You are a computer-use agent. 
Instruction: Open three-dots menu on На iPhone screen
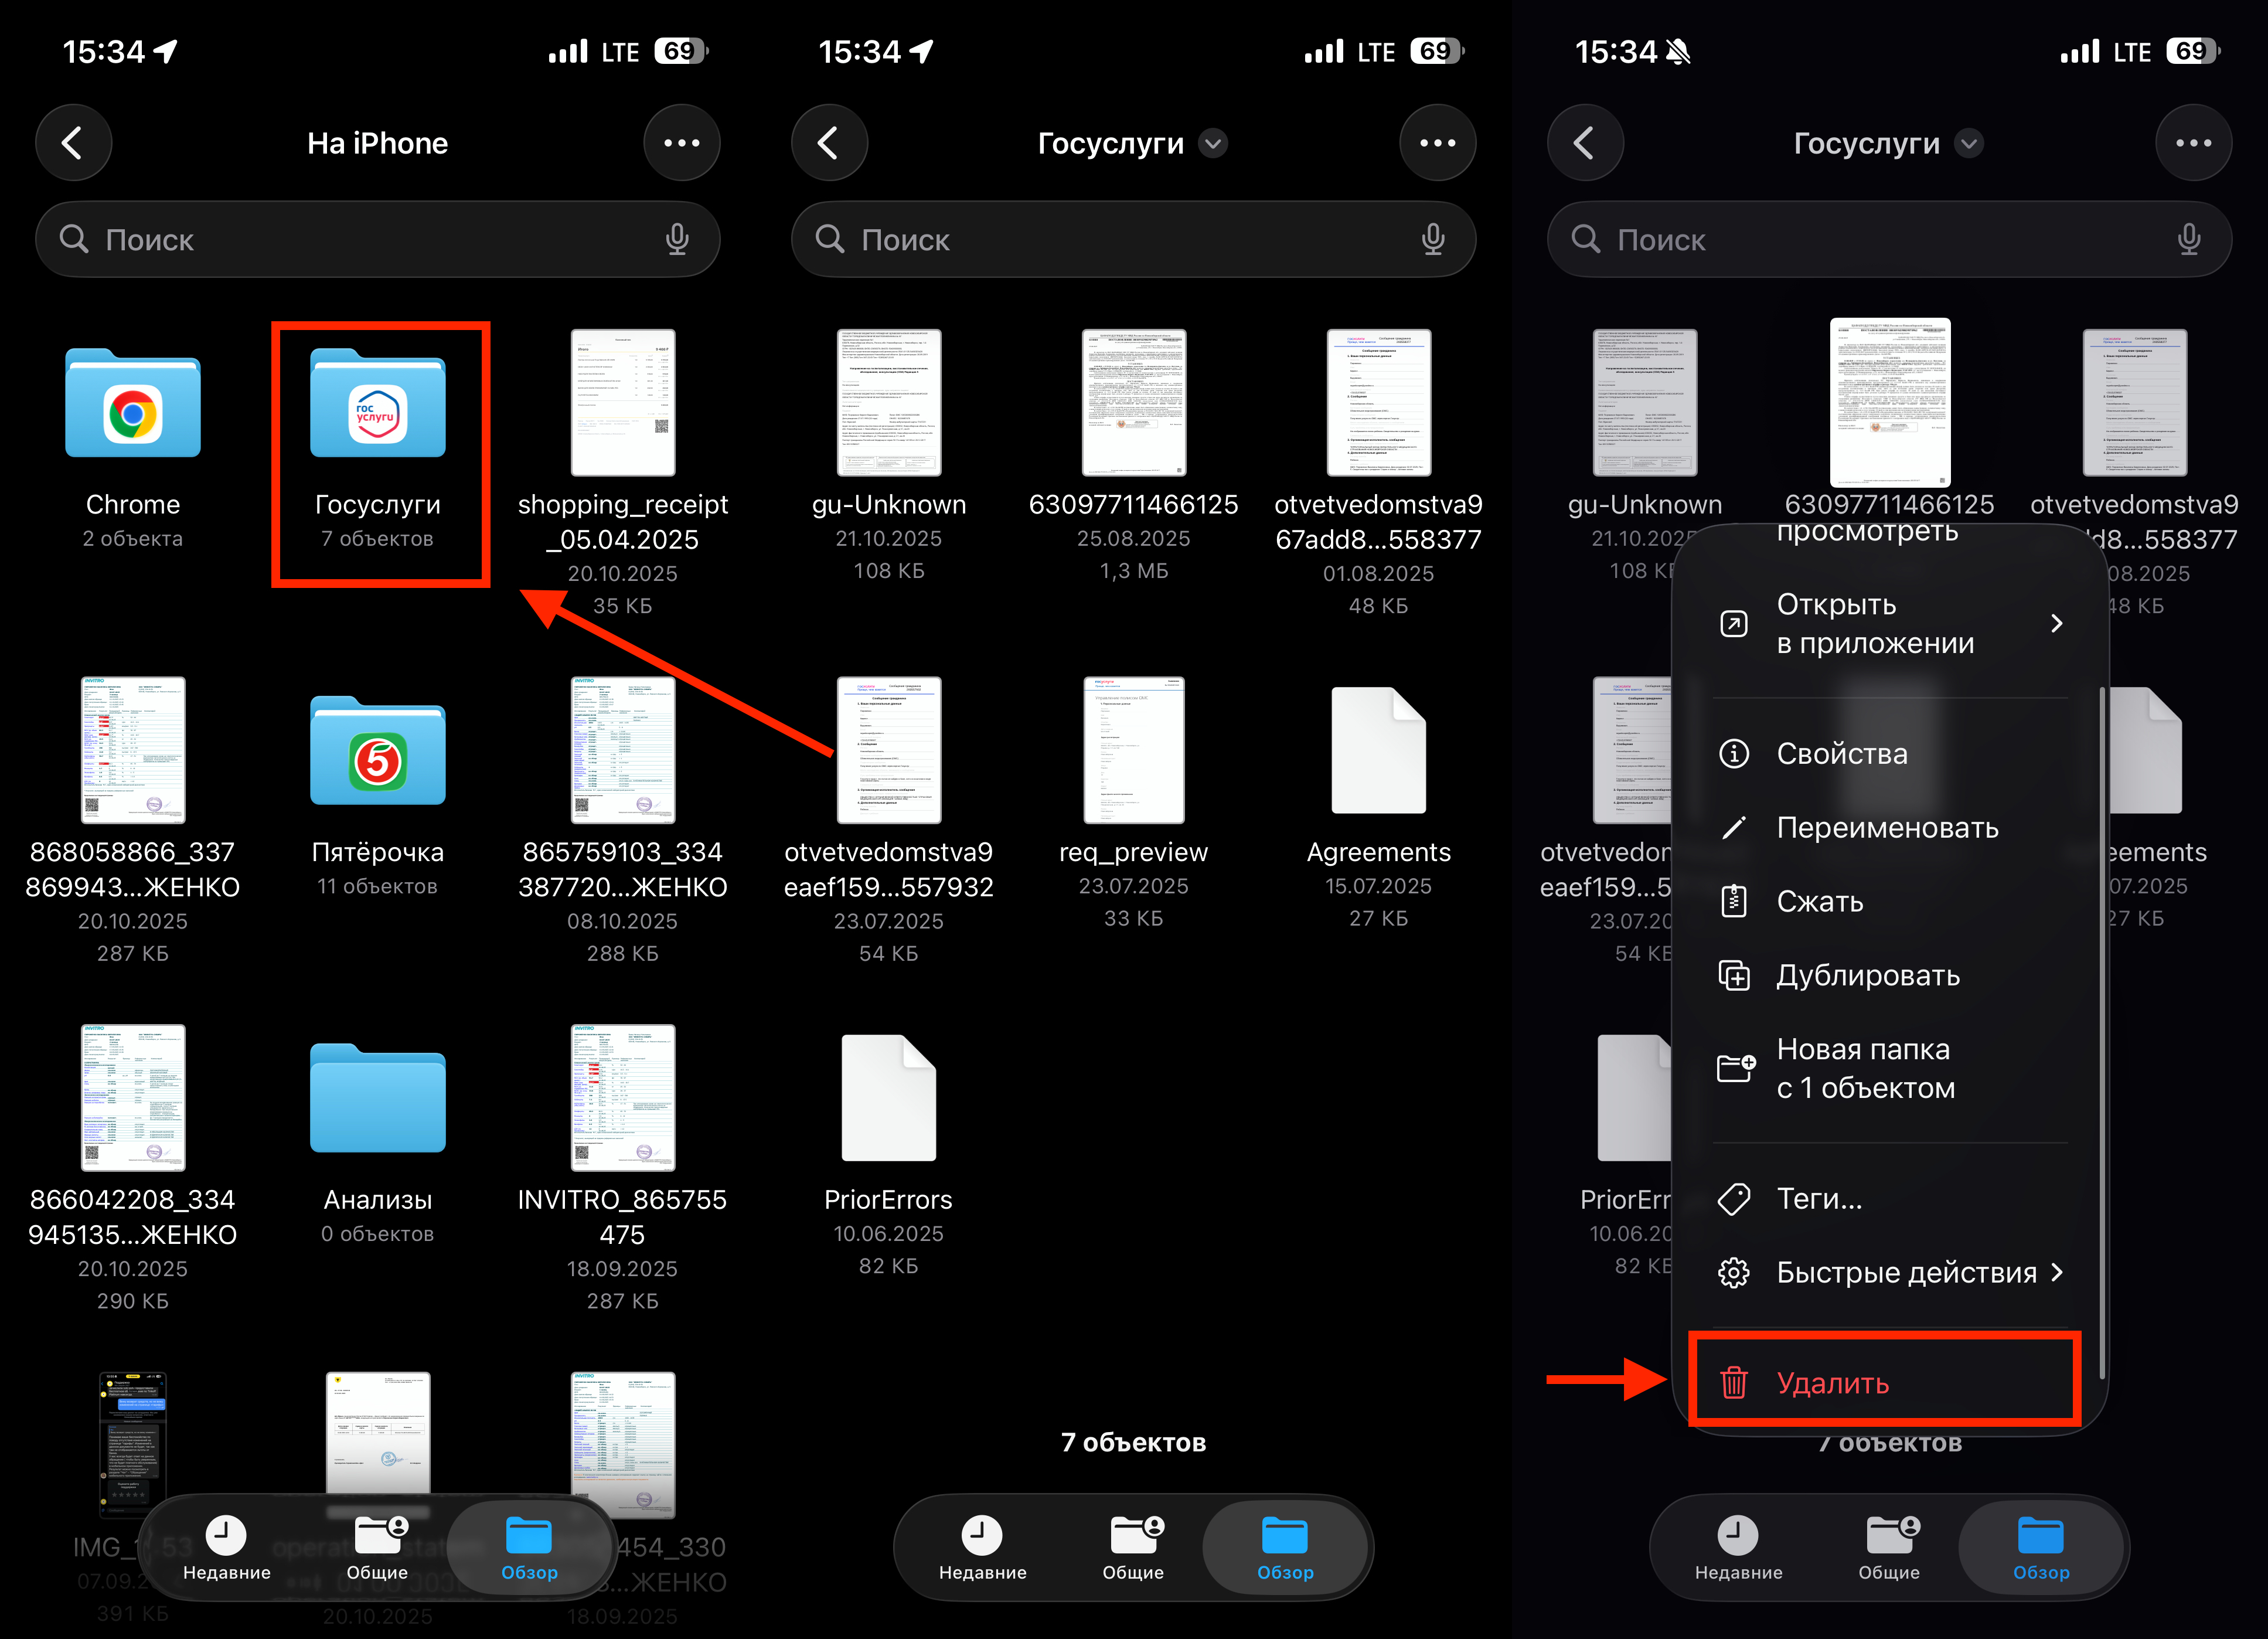click(x=681, y=143)
